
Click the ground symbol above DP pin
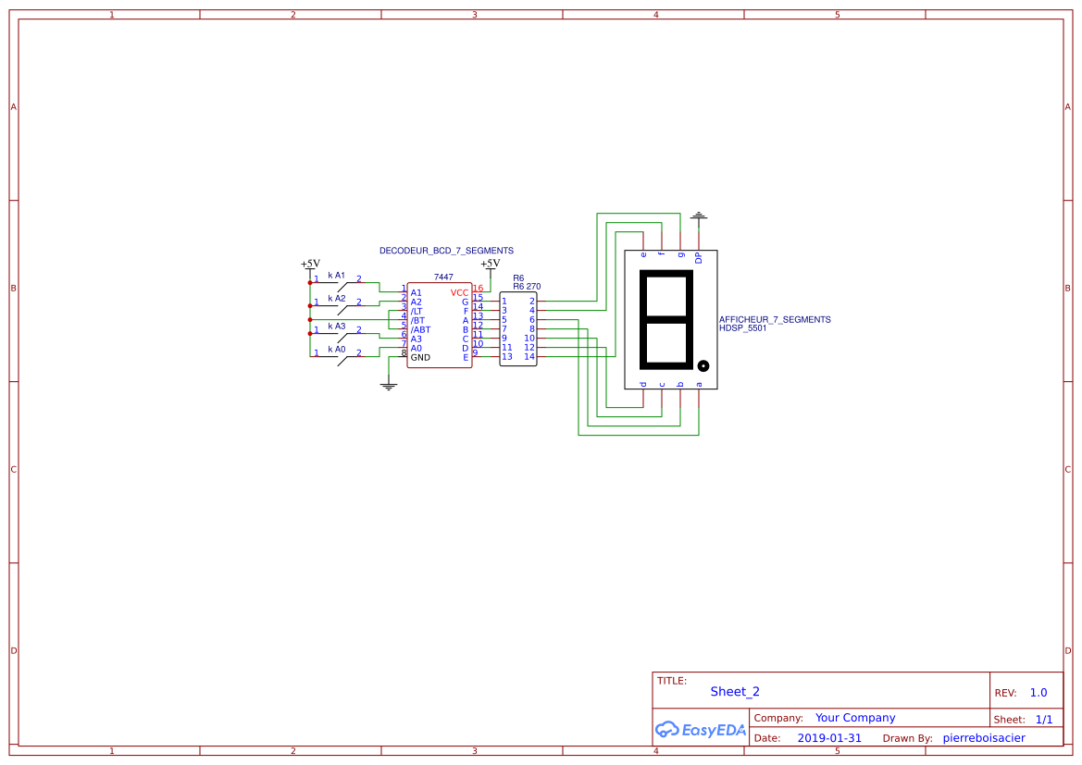[x=699, y=216]
